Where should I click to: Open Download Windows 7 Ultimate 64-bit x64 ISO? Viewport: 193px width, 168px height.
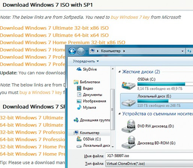tap(54, 35)
